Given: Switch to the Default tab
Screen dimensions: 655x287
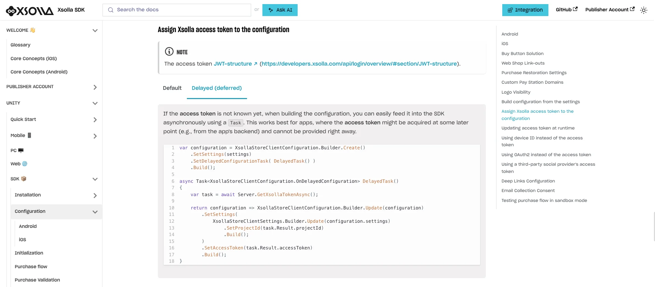Looking at the screenshot, I should click(x=172, y=88).
